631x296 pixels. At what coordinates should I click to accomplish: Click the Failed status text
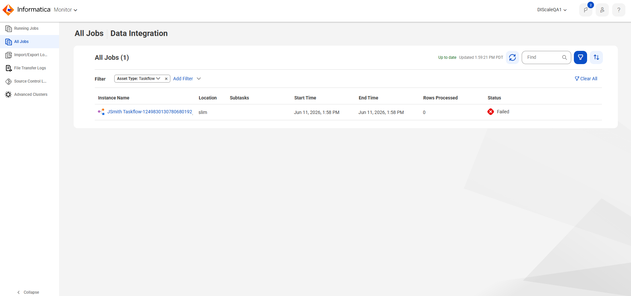pyautogui.click(x=503, y=112)
